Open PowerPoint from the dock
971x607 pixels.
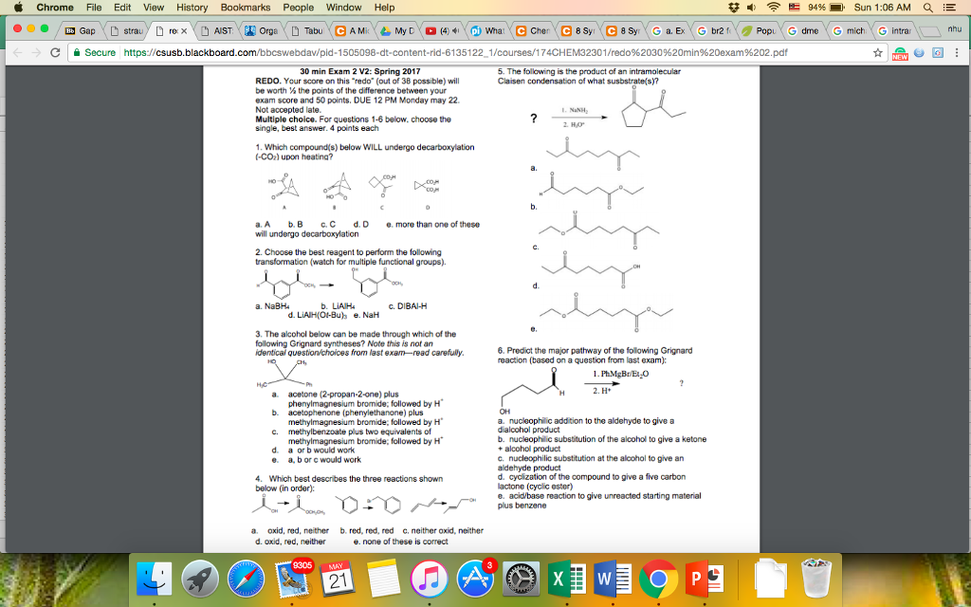coord(700,579)
